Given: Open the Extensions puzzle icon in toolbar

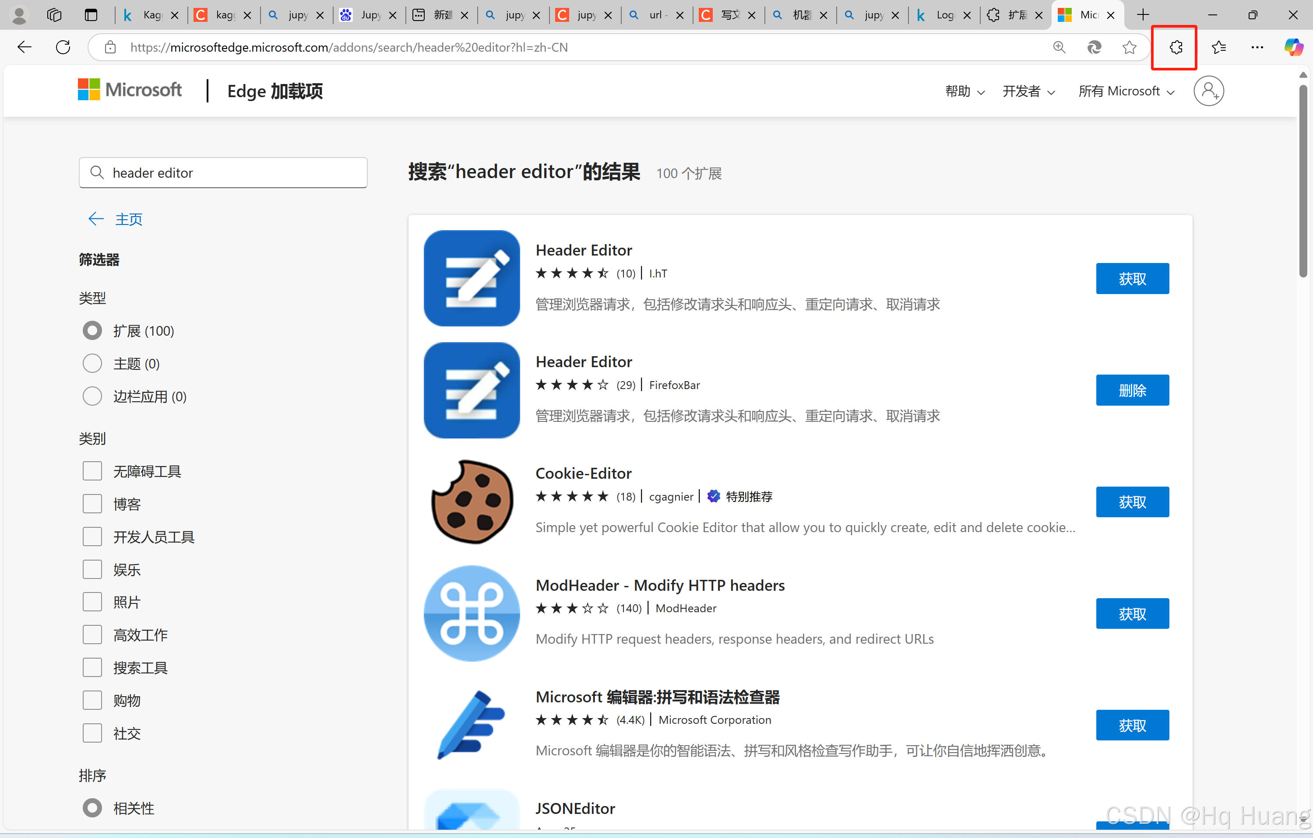Looking at the screenshot, I should click(1176, 47).
